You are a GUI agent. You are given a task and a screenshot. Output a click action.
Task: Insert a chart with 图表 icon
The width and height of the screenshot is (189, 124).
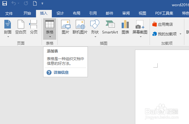click(x=125, y=24)
